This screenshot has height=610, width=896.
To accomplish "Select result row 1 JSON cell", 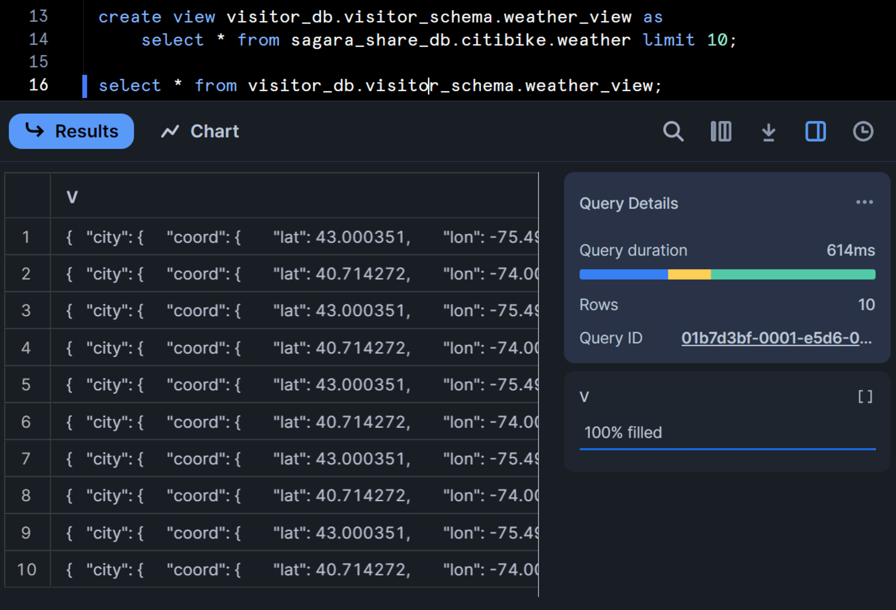I will 294,237.
